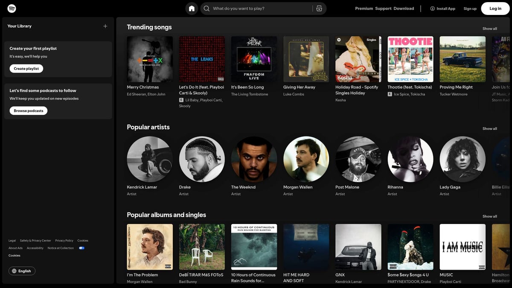Toggle the privacy opt-out switch in the footer

click(x=81, y=247)
